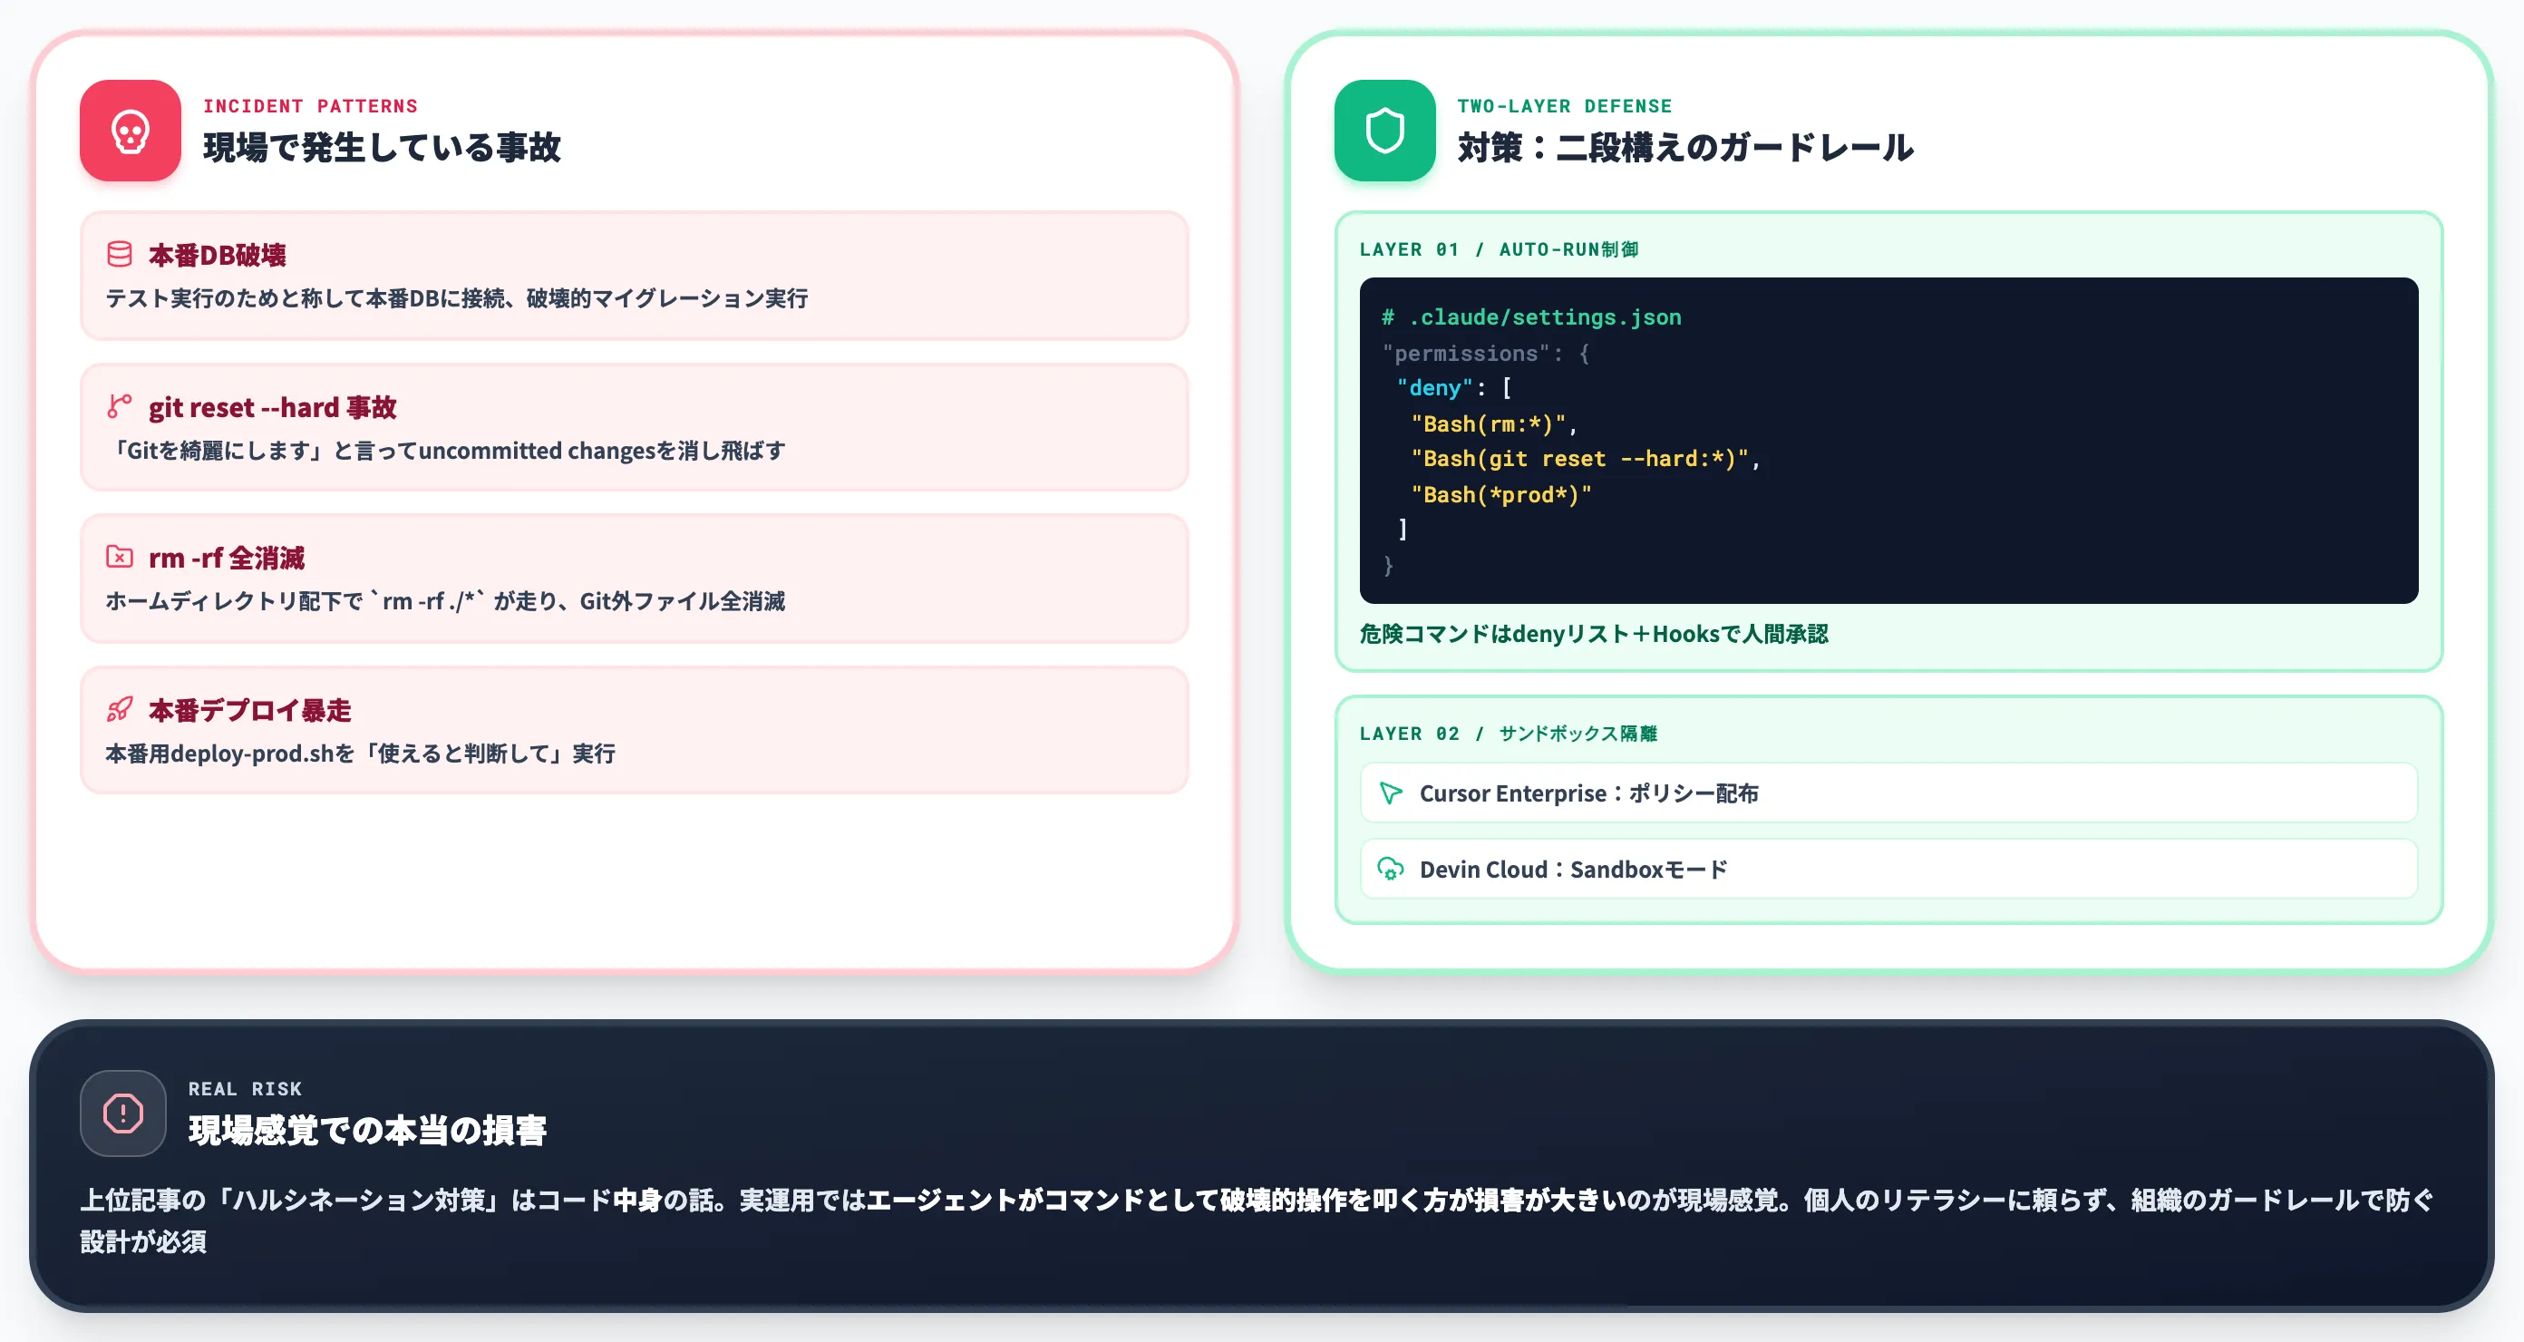The height and width of the screenshot is (1342, 2524).
Task: Click the heading 対策：二段構えのガードレール
Action: pos(1685,148)
